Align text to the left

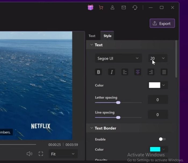point(125,72)
